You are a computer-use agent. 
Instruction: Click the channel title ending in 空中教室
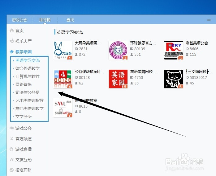click(x=86, y=100)
